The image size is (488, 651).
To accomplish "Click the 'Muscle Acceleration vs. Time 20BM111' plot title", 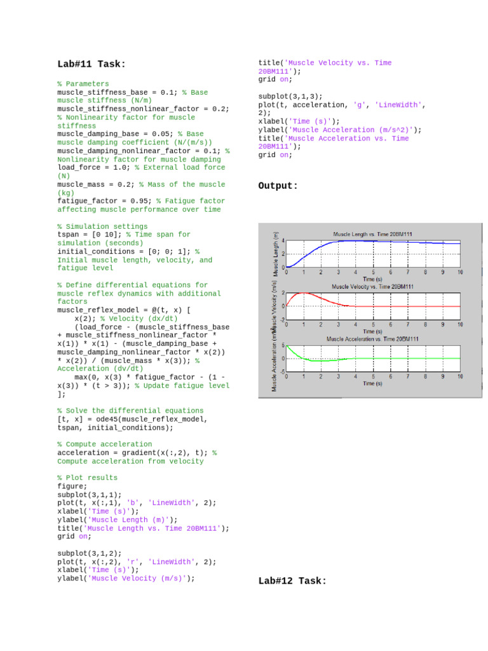I will click(x=372, y=339).
